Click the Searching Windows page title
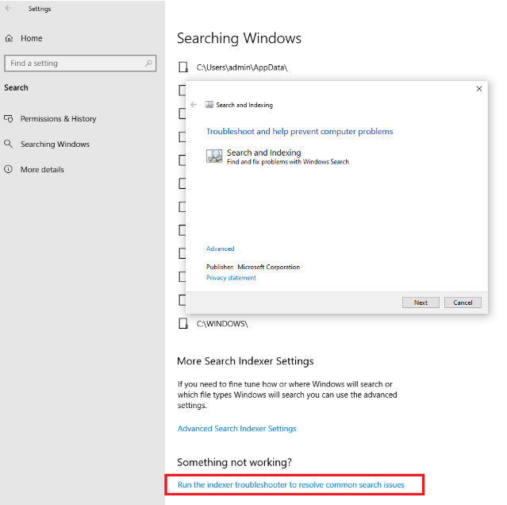 (x=240, y=38)
